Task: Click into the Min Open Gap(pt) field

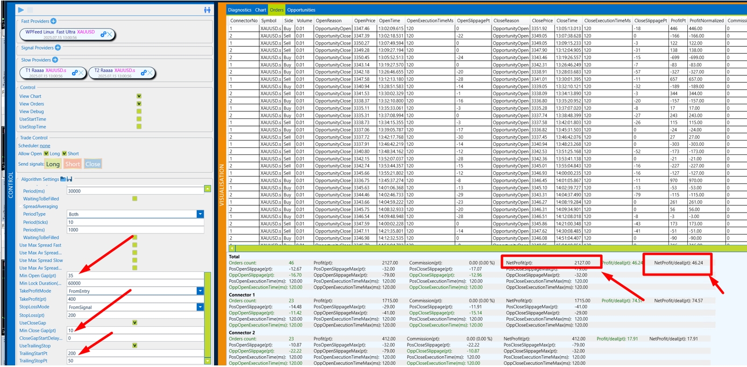Action: tap(135, 276)
